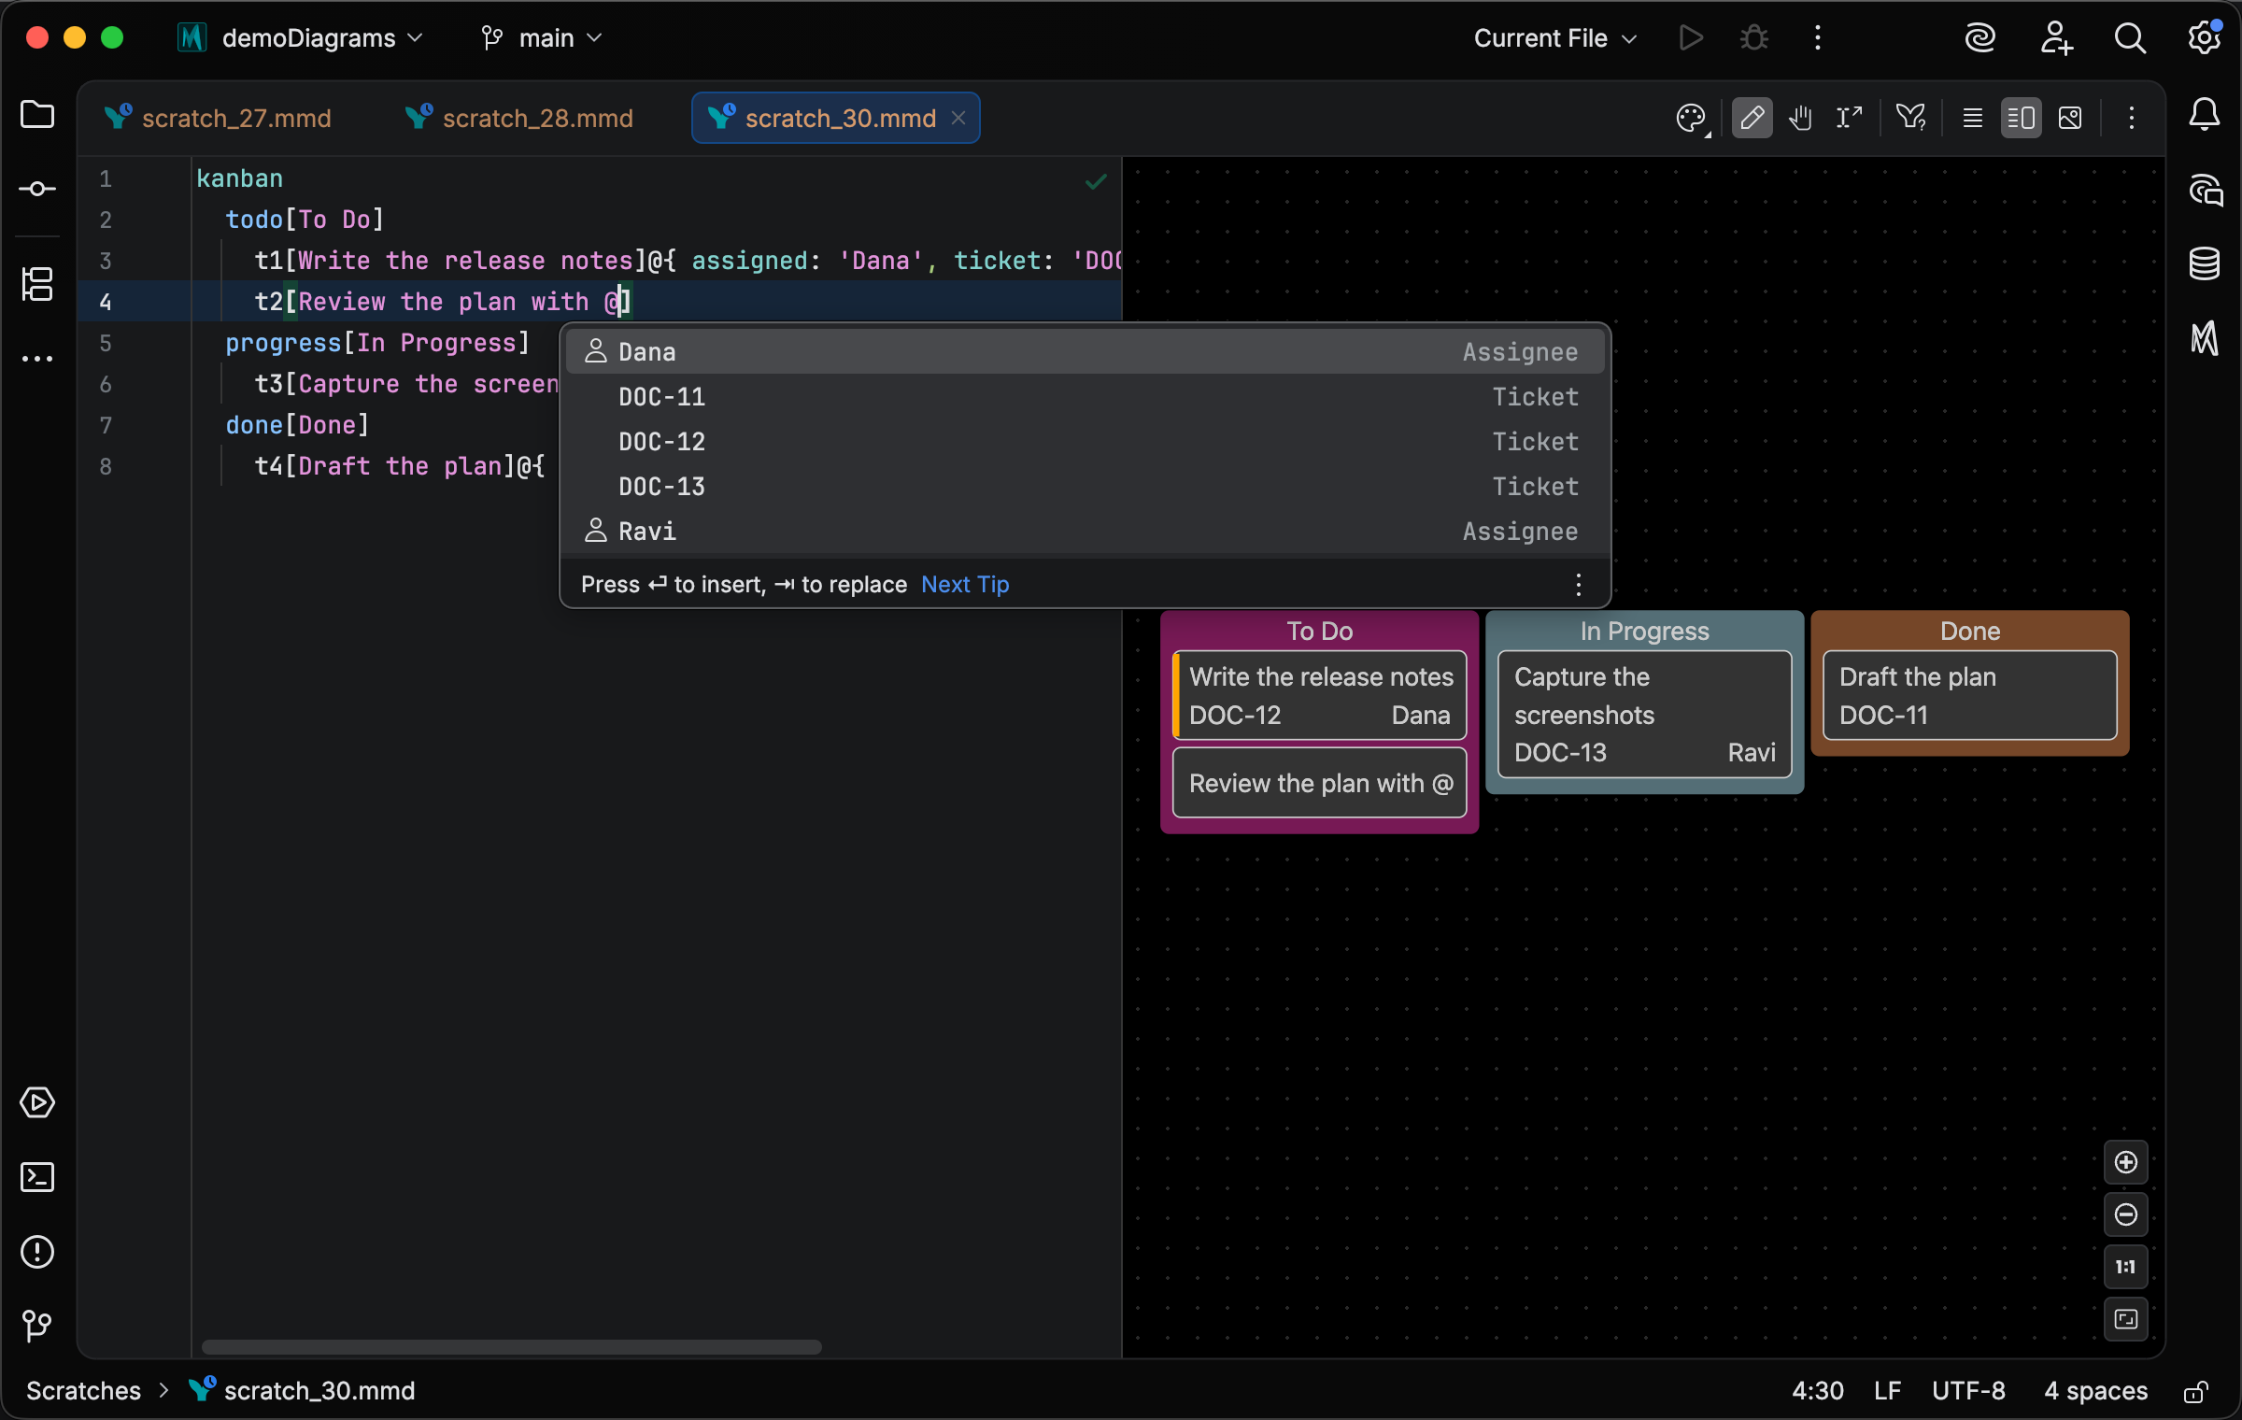Click the Write the release notes card

(x=1319, y=696)
